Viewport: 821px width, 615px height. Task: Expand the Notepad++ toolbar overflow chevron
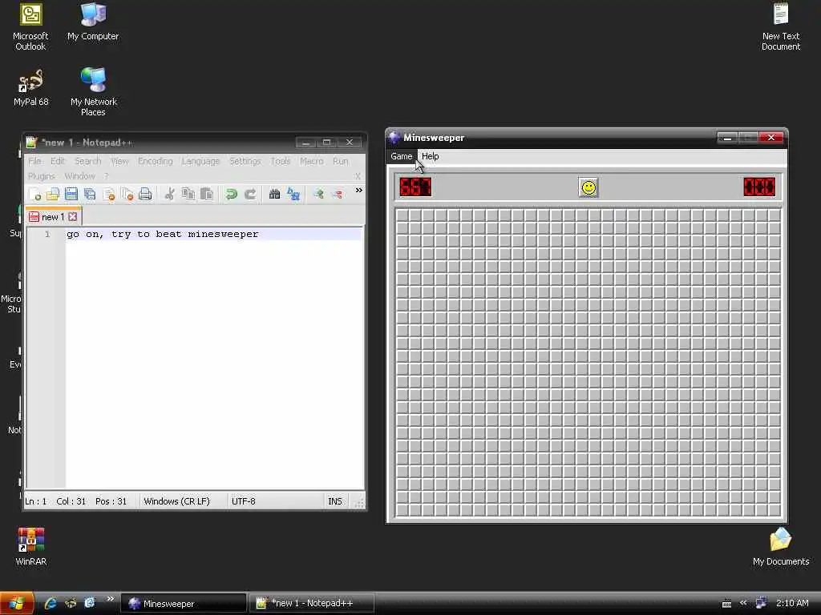tap(358, 191)
